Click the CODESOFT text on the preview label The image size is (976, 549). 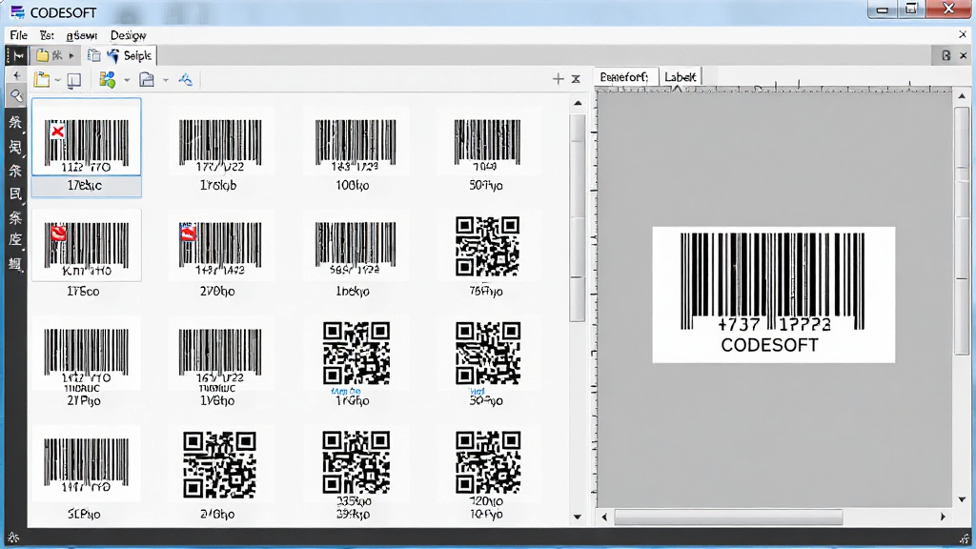pyautogui.click(x=769, y=345)
